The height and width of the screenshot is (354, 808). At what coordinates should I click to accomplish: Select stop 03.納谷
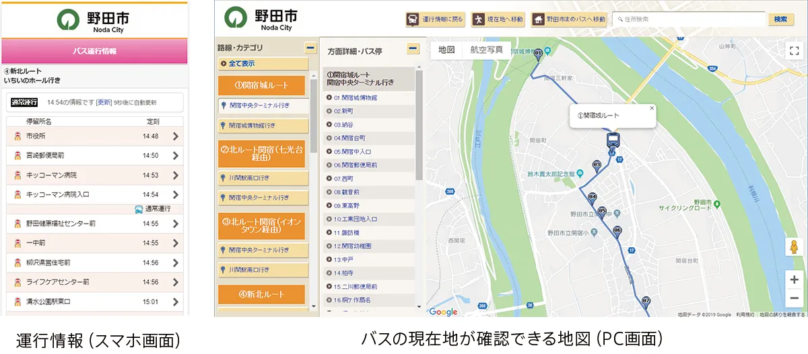[x=369, y=125]
